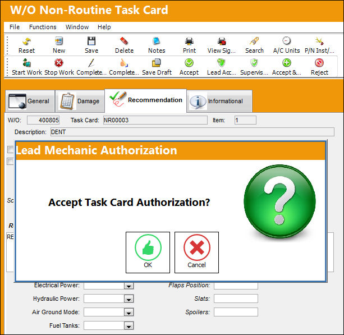Expand the Hydraulic Power dropdown
344x335 pixels.
pos(129,299)
